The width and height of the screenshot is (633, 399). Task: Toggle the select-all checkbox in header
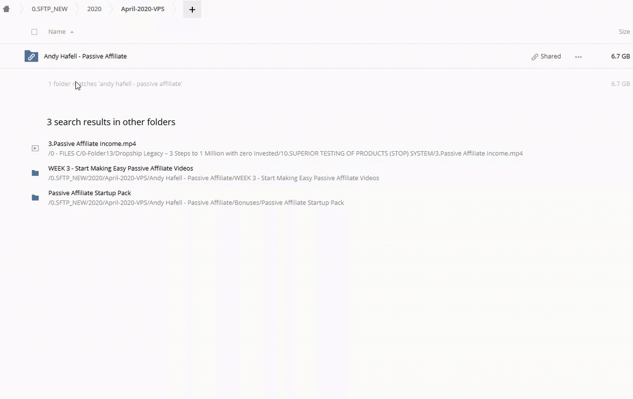click(x=34, y=32)
